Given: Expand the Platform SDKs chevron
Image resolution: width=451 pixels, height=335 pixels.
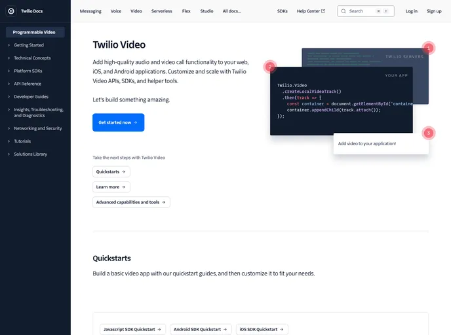Looking at the screenshot, I should [x=9, y=71].
